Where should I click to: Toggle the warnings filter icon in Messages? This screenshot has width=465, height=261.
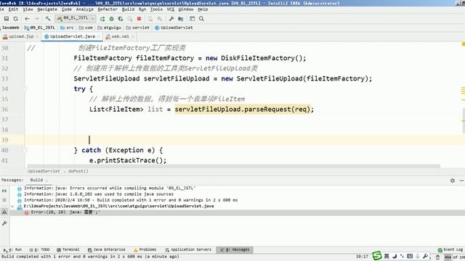pyautogui.click(x=4, y=212)
